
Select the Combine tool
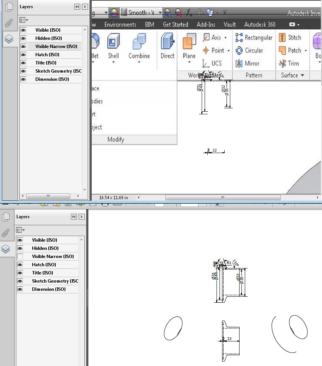139,45
